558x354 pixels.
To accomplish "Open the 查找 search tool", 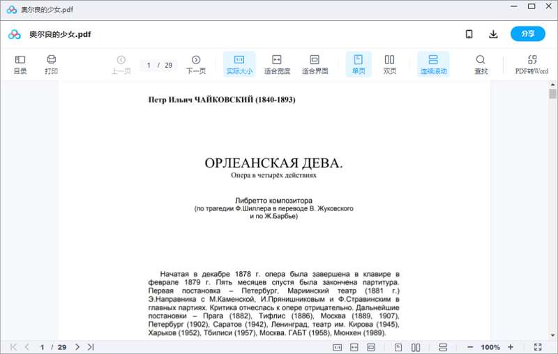I will point(481,65).
